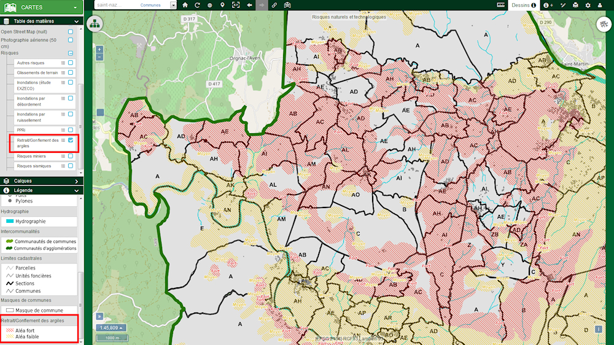This screenshot has width=614, height=345.
Task: Uncheck Retrait/Gonflement des argiles layer
Action: (x=71, y=141)
